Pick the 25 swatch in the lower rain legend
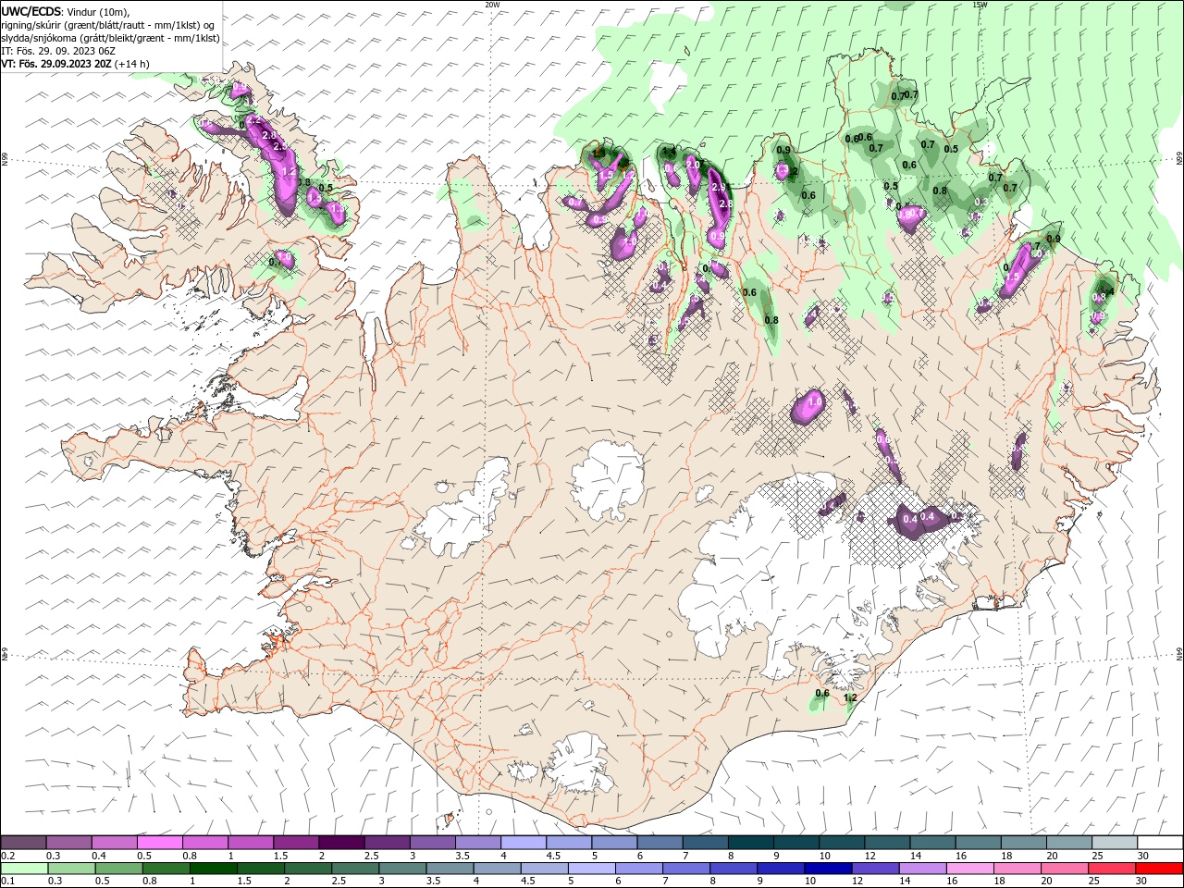The width and height of the screenshot is (1184, 888). tap(1111, 869)
